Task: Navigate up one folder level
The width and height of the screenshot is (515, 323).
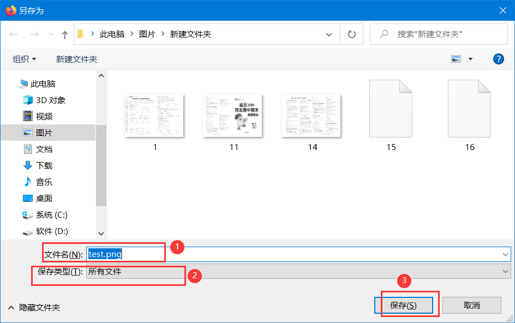Action: 64,34
